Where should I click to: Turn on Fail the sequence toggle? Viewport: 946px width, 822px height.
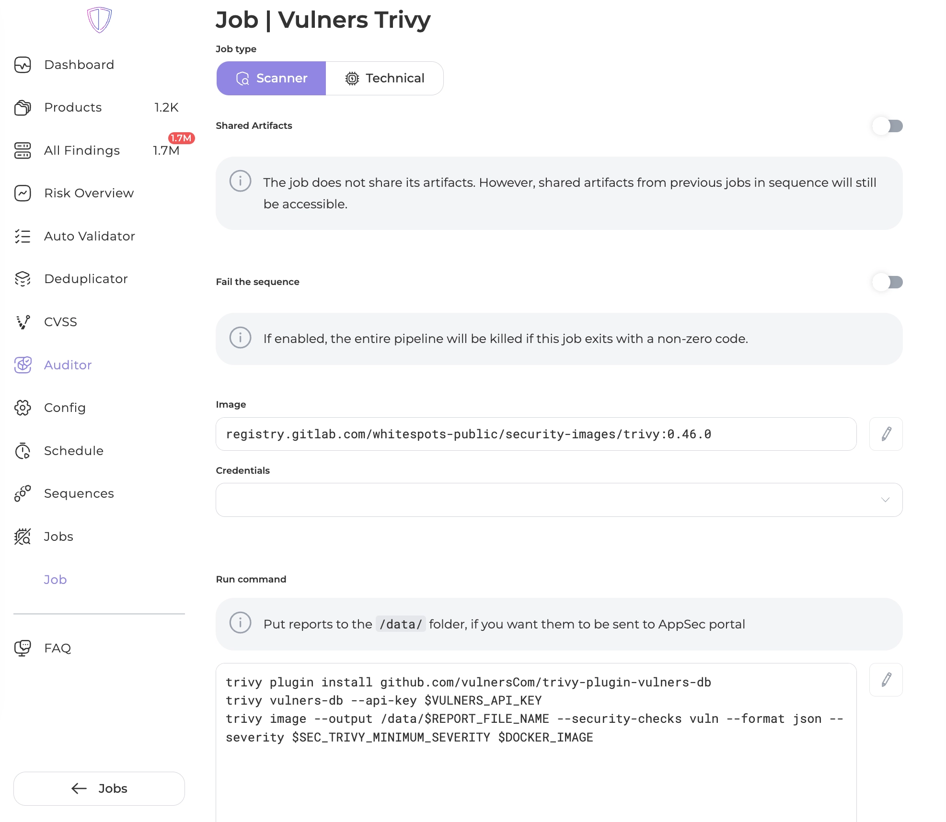887,282
